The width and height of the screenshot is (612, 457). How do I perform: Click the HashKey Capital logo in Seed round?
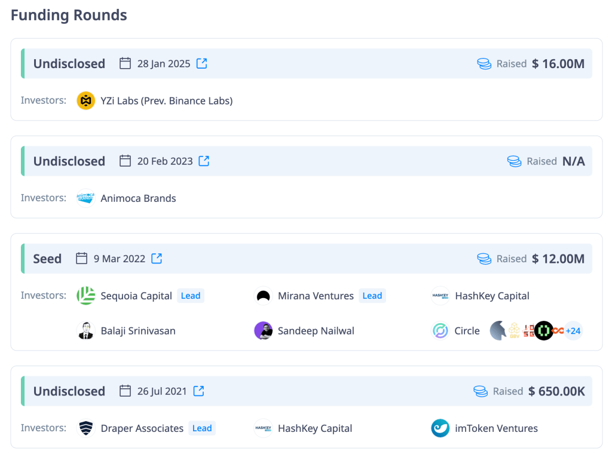tap(440, 295)
